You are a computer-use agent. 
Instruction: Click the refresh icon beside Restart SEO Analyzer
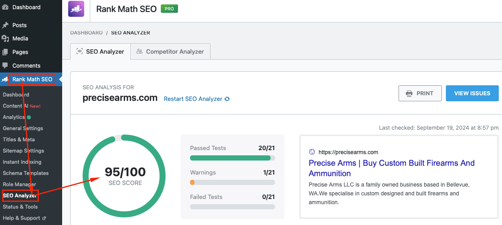pyautogui.click(x=227, y=99)
